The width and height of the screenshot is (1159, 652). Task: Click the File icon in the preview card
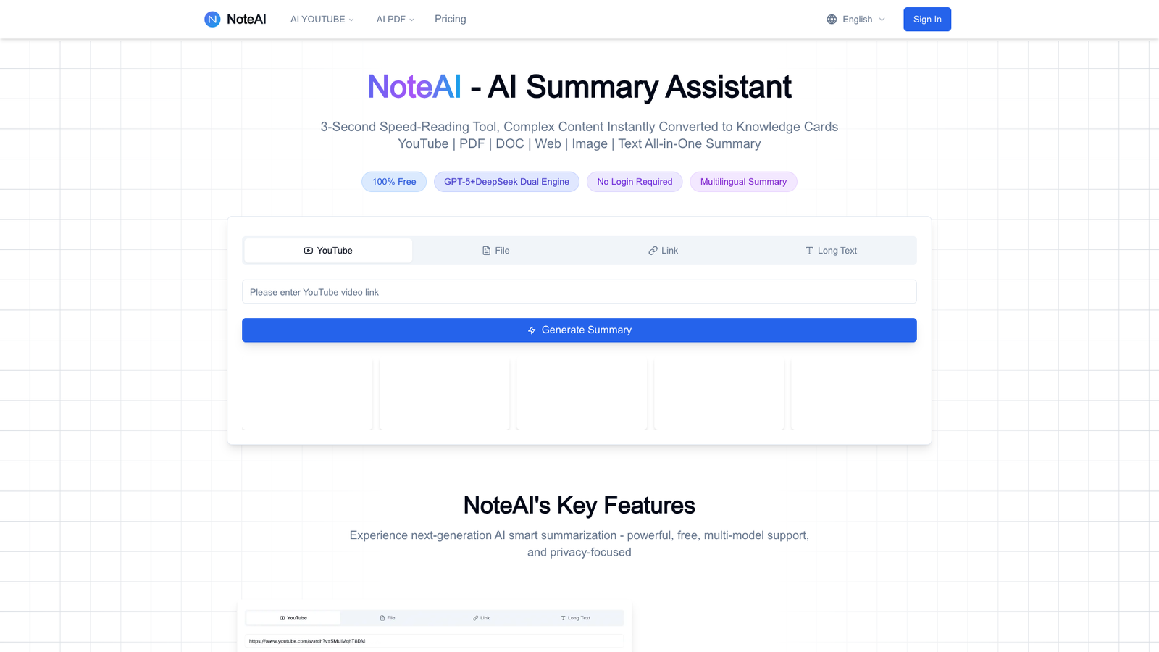[382, 618]
